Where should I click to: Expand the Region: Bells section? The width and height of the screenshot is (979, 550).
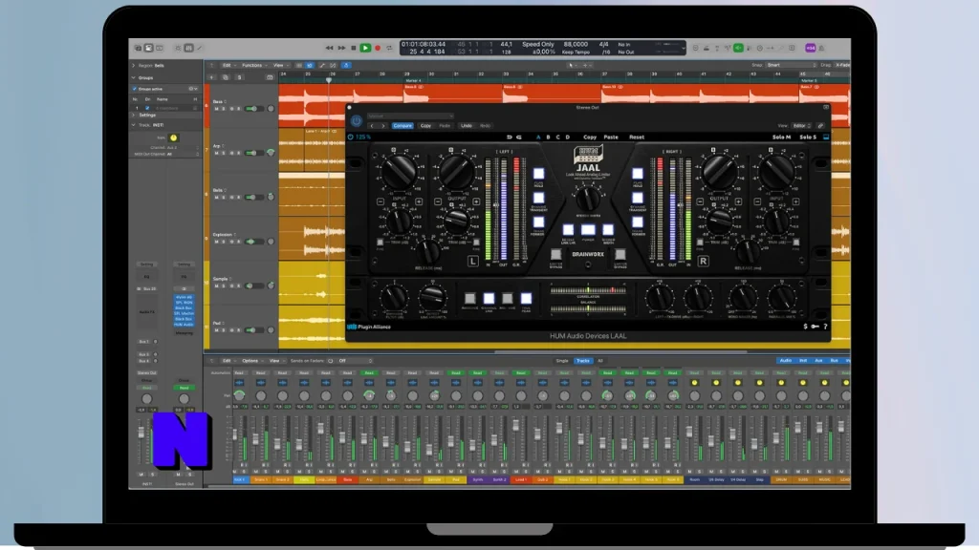pos(133,66)
